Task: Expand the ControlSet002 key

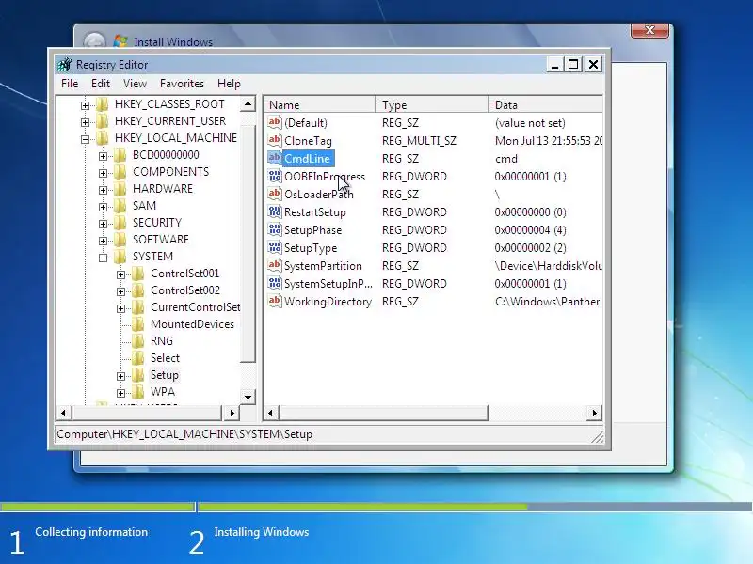Action: 121,291
